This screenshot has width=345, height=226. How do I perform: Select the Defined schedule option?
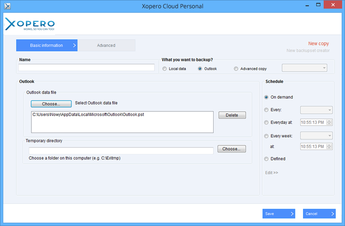coord(266,159)
